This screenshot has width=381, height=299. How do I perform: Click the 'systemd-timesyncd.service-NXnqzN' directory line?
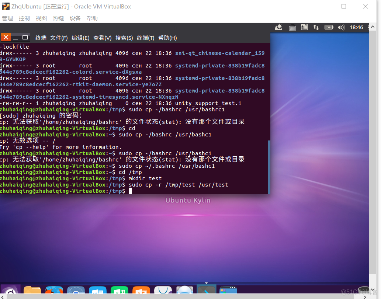[x=89, y=97]
